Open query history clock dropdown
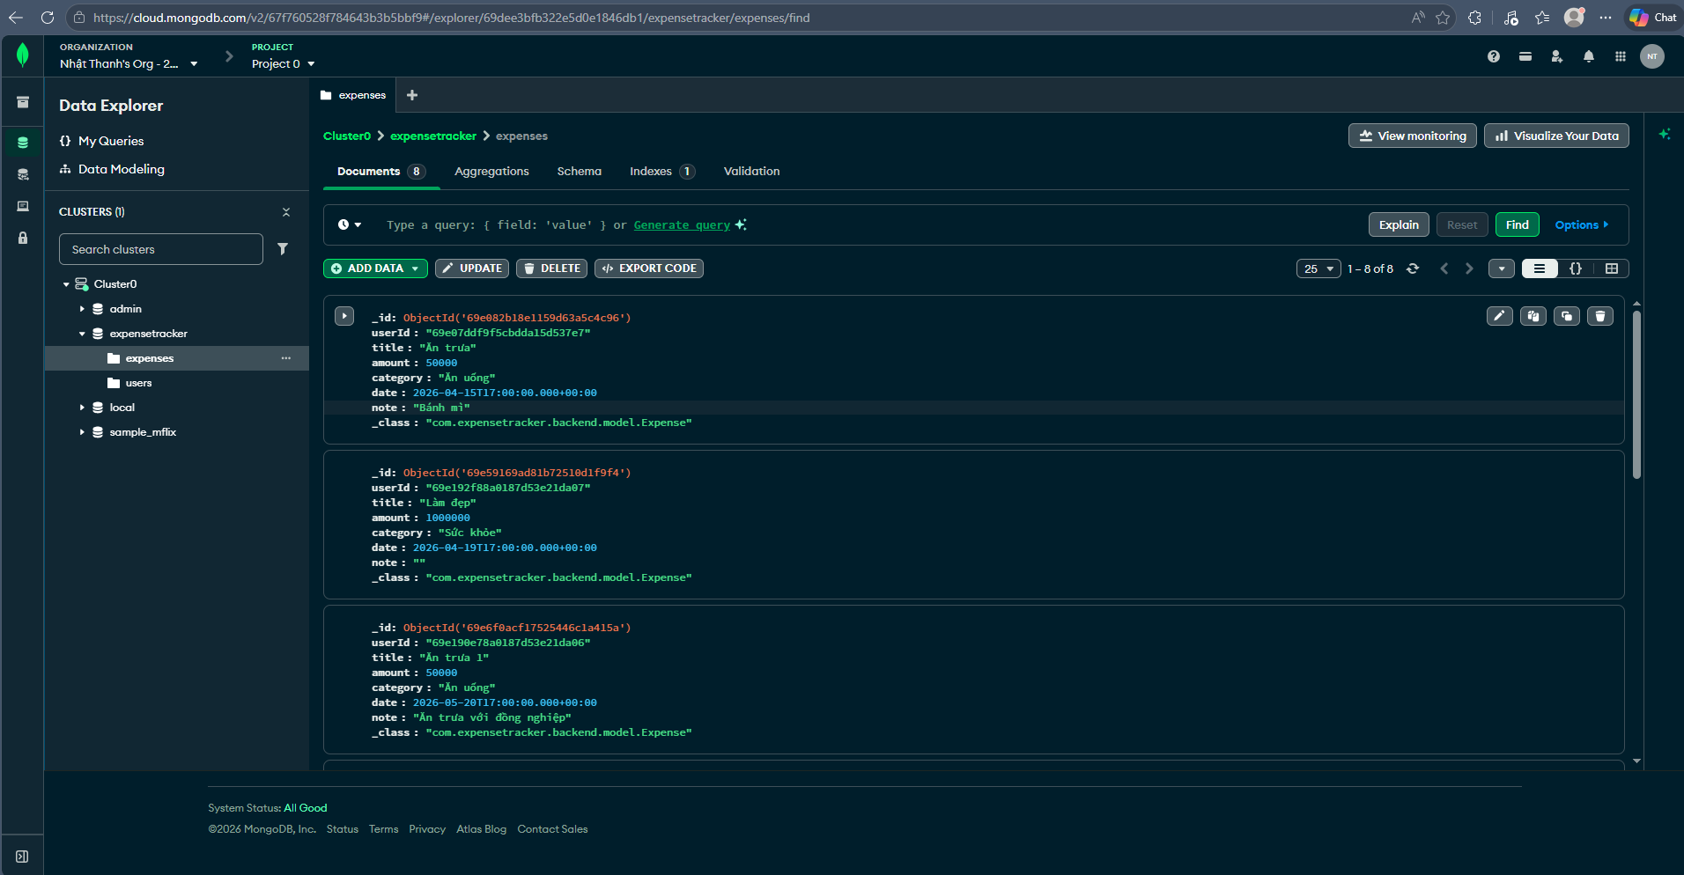The height and width of the screenshot is (875, 1684). point(350,224)
